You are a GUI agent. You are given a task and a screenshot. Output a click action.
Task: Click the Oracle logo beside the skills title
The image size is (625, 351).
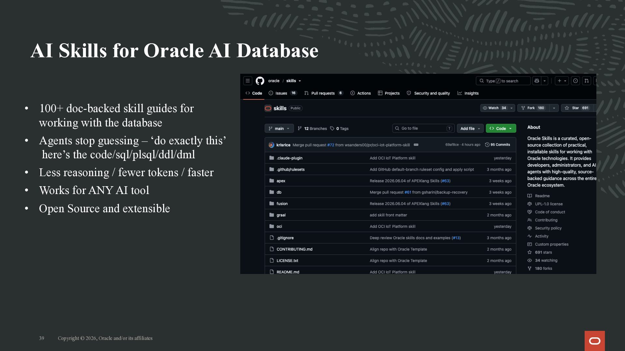click(268, 108)
